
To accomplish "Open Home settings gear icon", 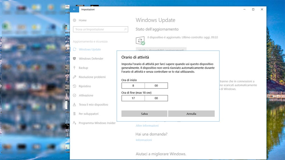I will (x=74, y=20).
